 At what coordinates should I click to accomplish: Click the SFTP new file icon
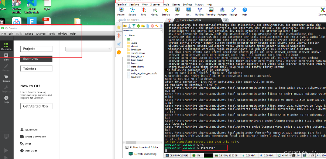coord(148,26)
